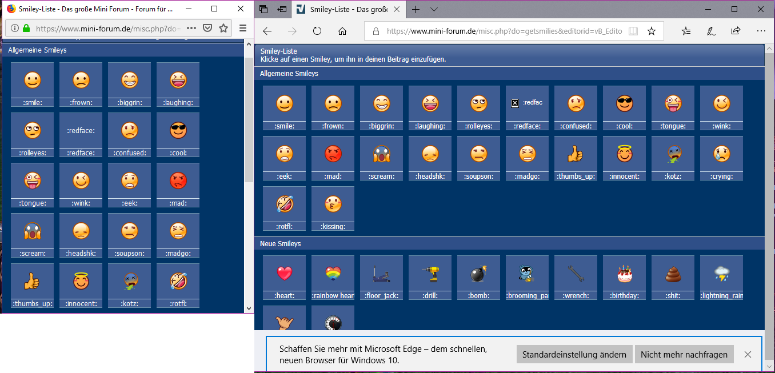Click the Standardeinstellung ändern button
Screen dimensions: 775x373
574,354
